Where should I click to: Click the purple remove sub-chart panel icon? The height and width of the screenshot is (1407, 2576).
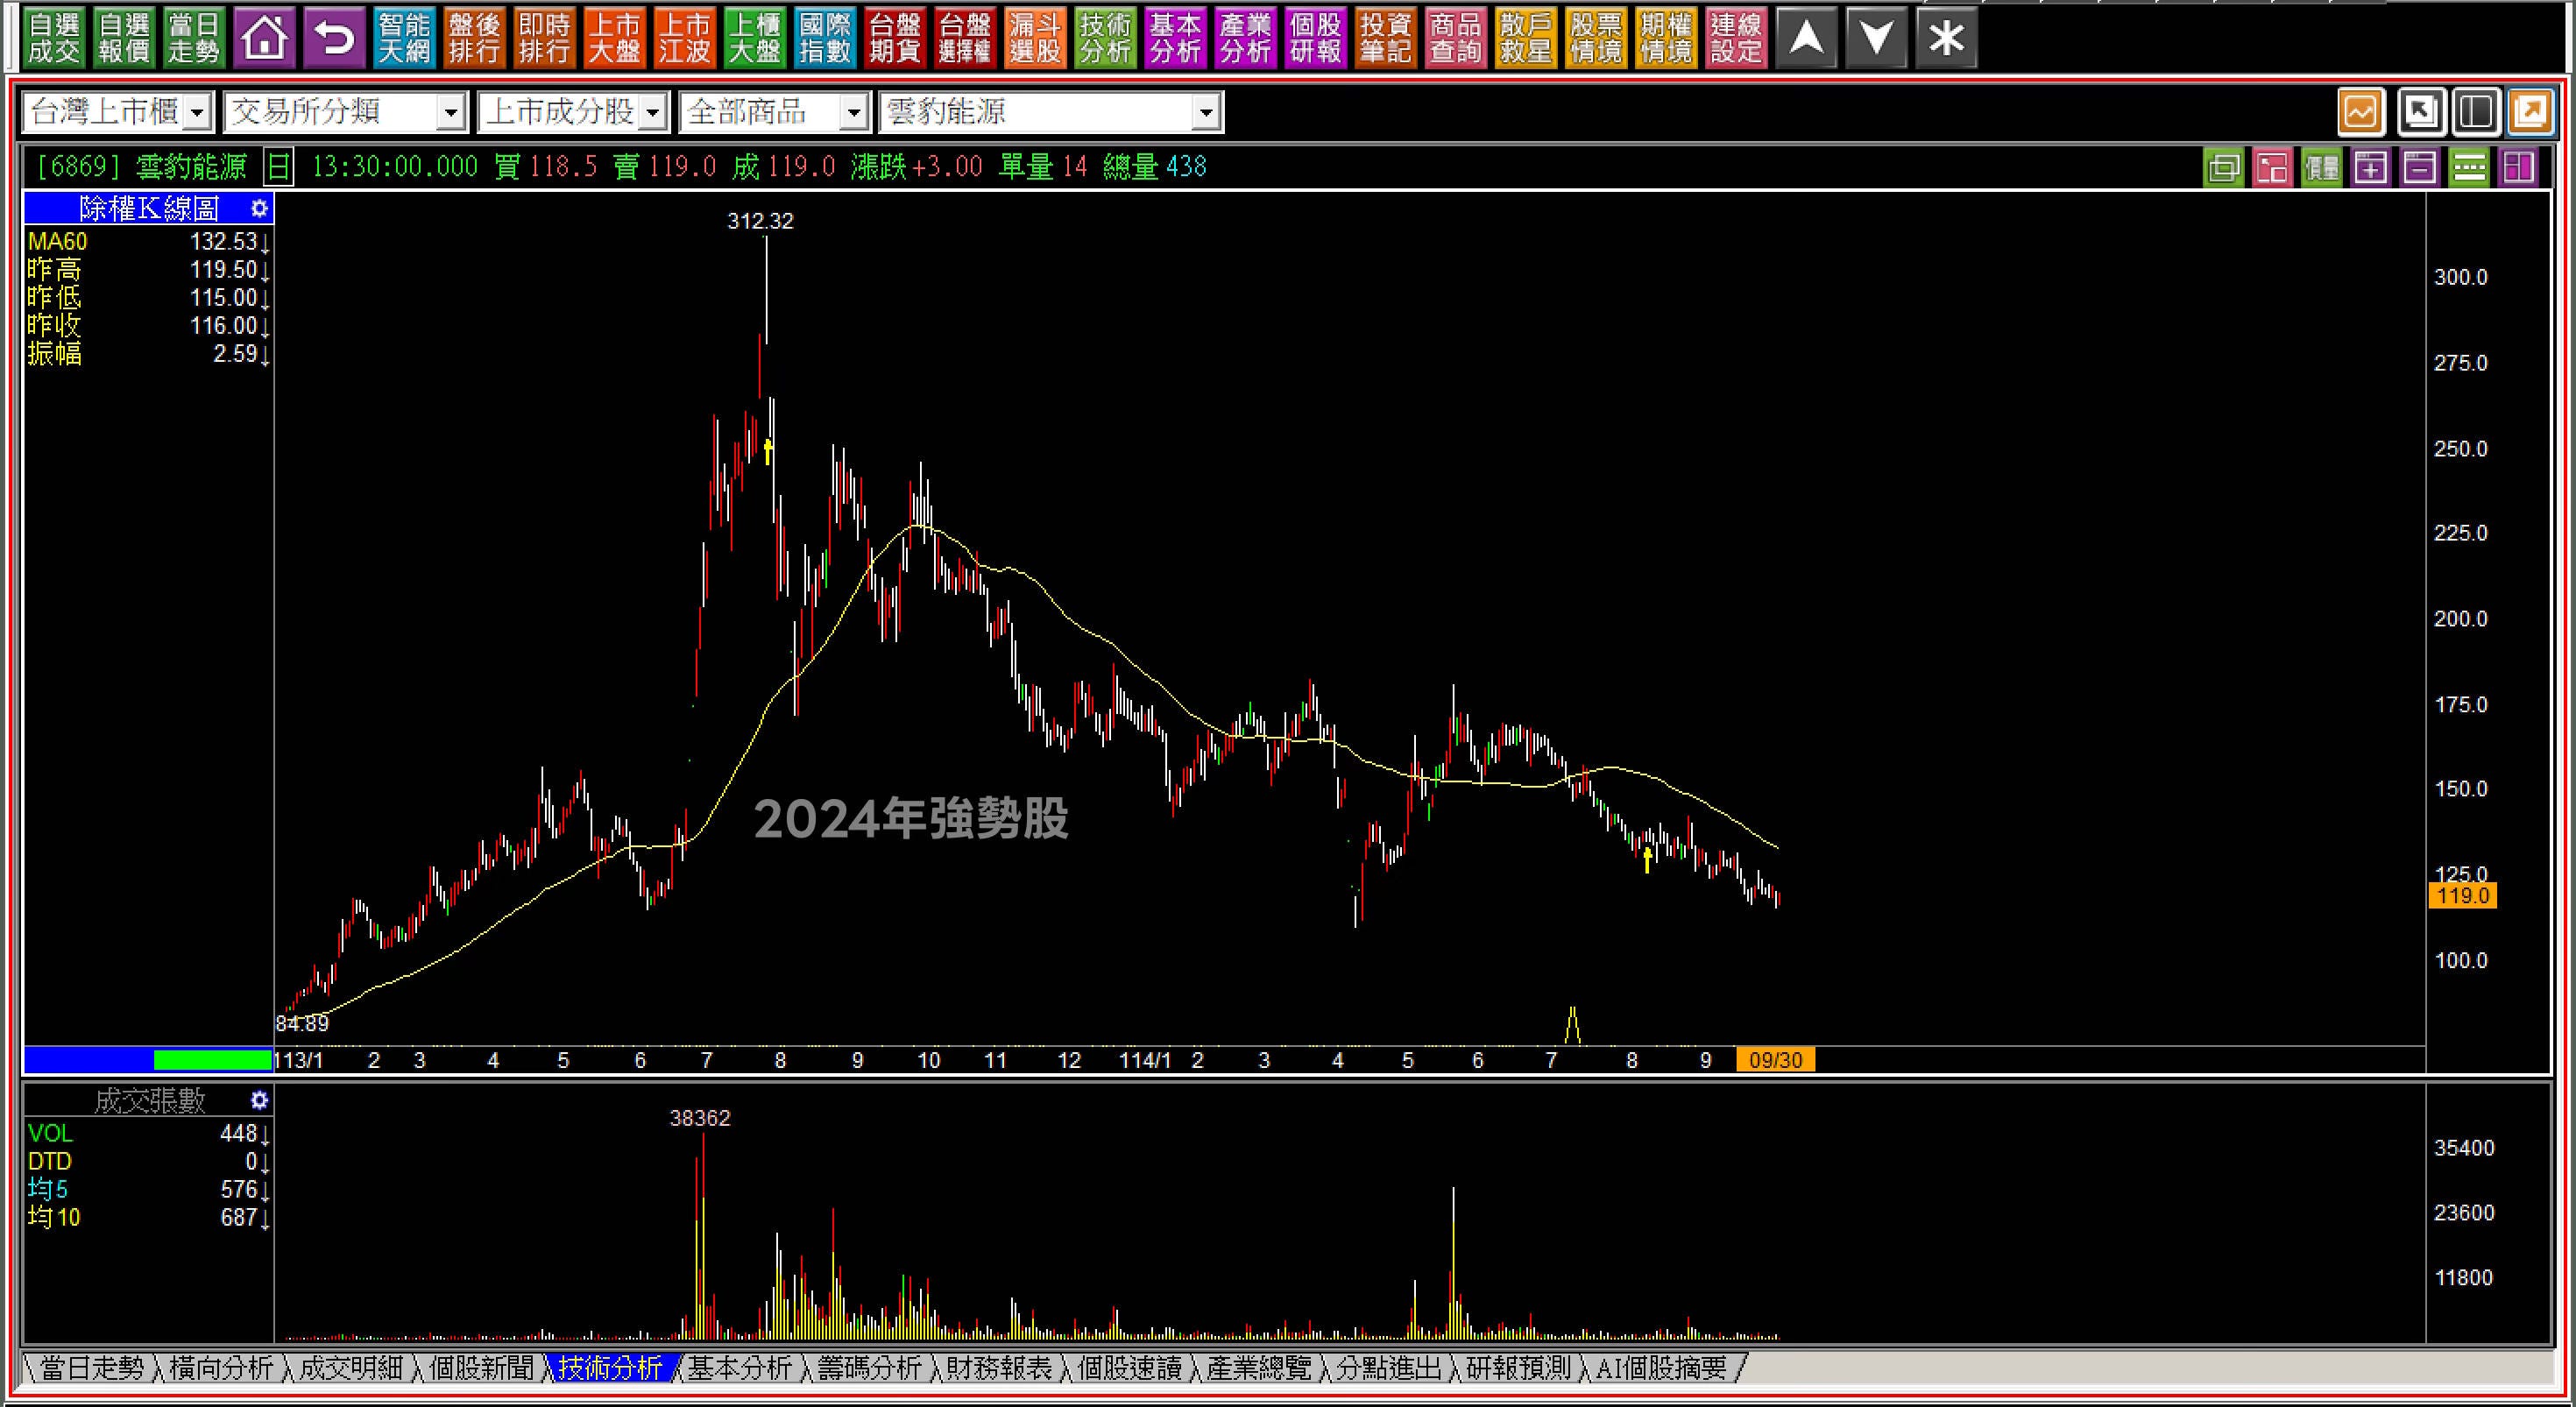coord(2419,167)
